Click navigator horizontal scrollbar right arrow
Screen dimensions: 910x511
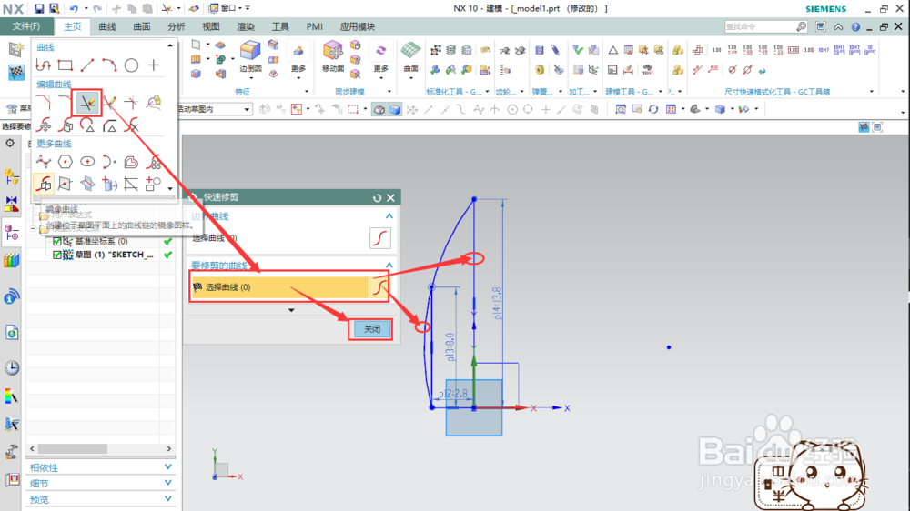coord(169,449)
